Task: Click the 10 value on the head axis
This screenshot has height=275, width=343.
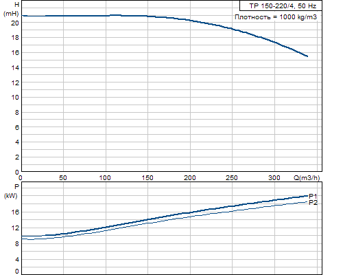Action: [15, 98]
